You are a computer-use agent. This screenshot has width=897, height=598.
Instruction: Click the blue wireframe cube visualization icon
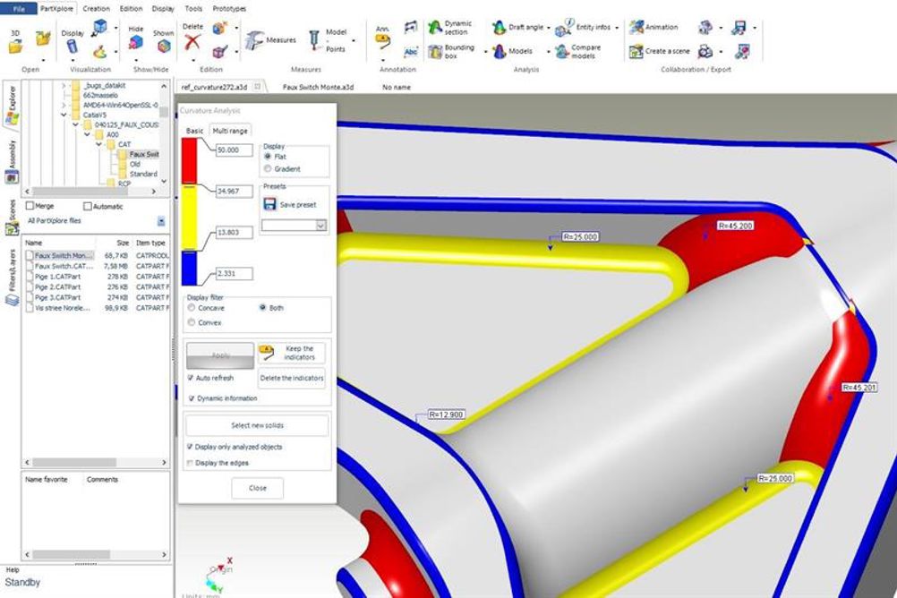pos(100,26)
